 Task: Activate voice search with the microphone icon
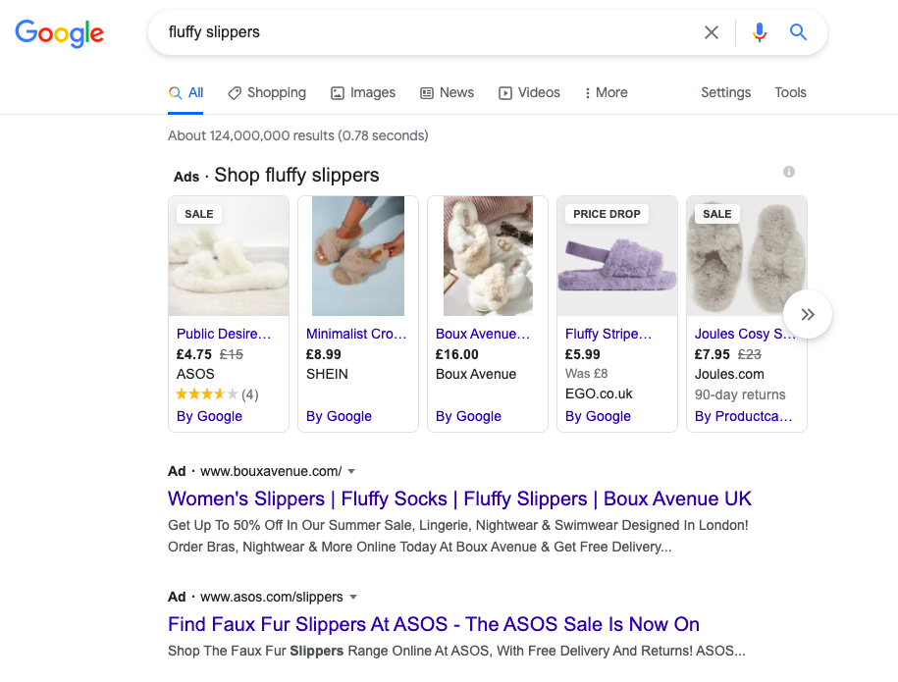759,31
